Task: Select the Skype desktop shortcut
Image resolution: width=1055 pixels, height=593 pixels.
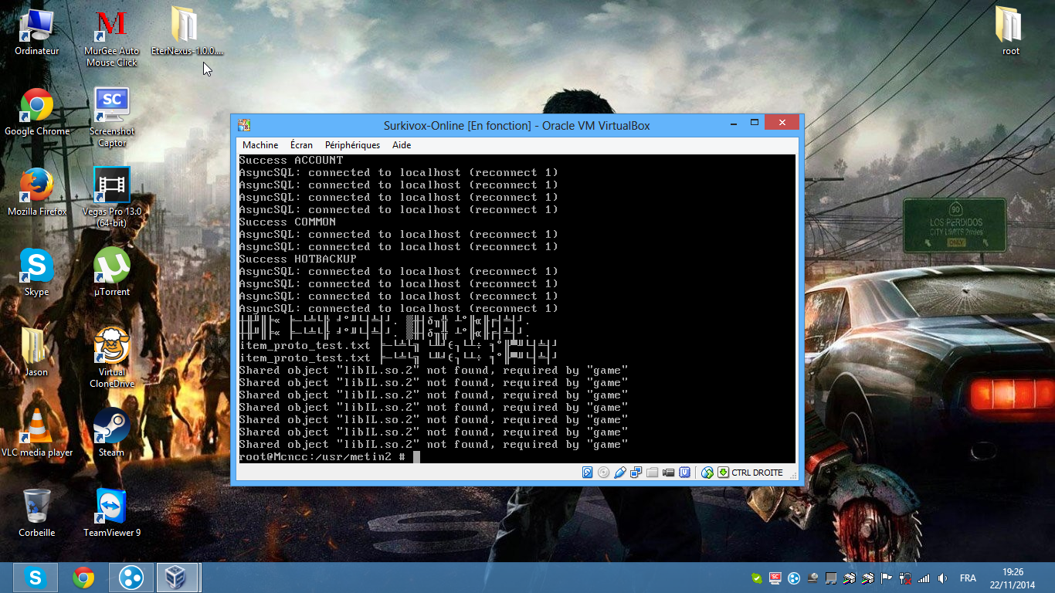Action: tap(36, 273)
